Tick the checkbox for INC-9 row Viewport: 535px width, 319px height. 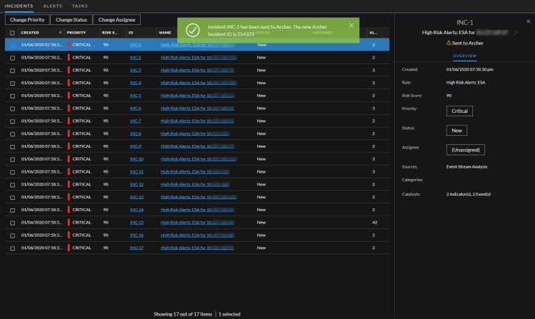click(12, 146)
